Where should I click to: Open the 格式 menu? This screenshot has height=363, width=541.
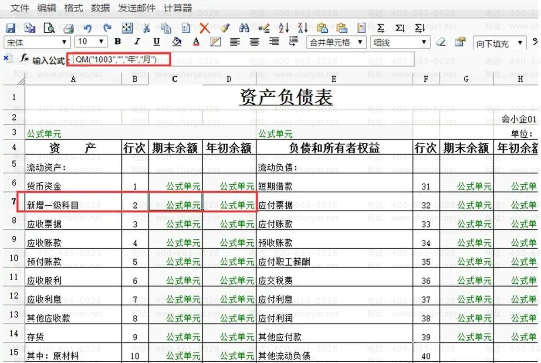pyautogui.click(x=73, y=8)
